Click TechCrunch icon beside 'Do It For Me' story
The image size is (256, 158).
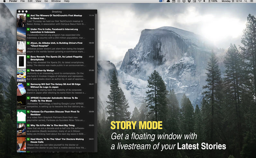tap(28, 125)
